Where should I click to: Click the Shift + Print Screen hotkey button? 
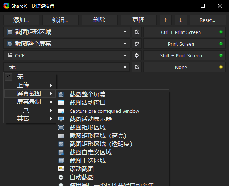(185, 55)
